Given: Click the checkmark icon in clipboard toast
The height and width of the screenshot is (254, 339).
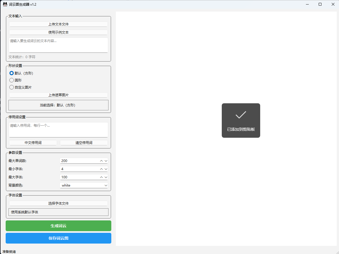Looking at the screenshot, I should pyautogui.click(x=241, y=115).
